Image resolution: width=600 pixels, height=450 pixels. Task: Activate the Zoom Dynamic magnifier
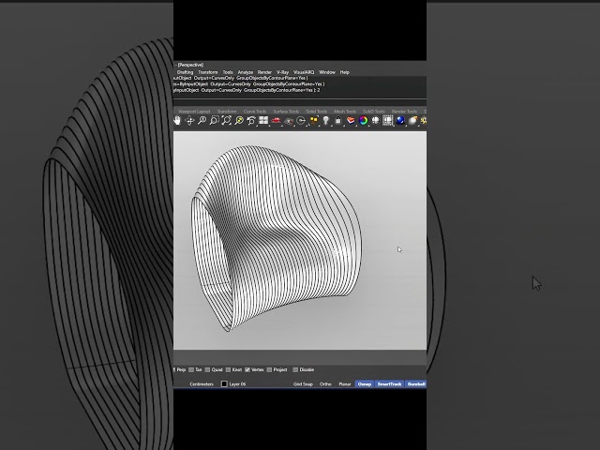pos(202,121)
